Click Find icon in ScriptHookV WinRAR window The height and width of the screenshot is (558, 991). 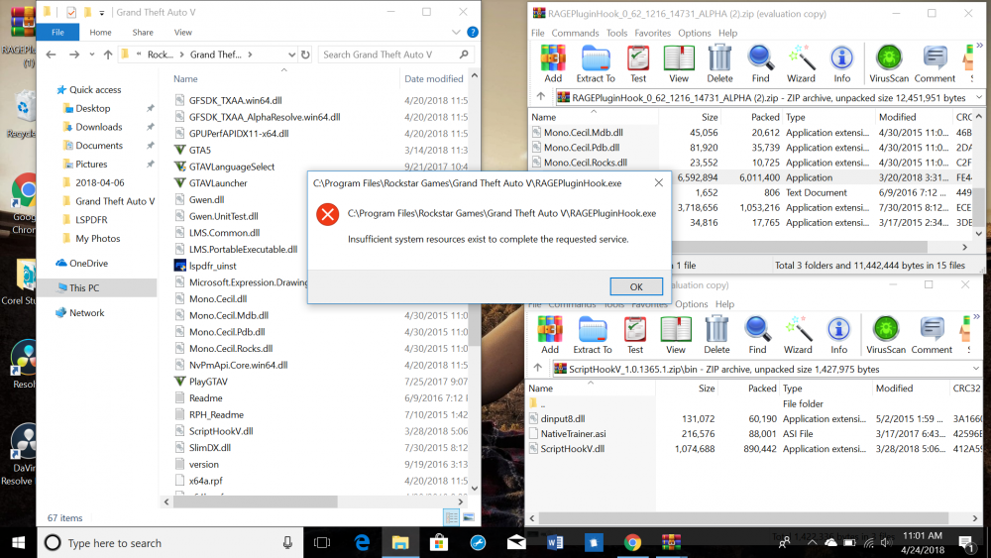[x=757, y=335]
